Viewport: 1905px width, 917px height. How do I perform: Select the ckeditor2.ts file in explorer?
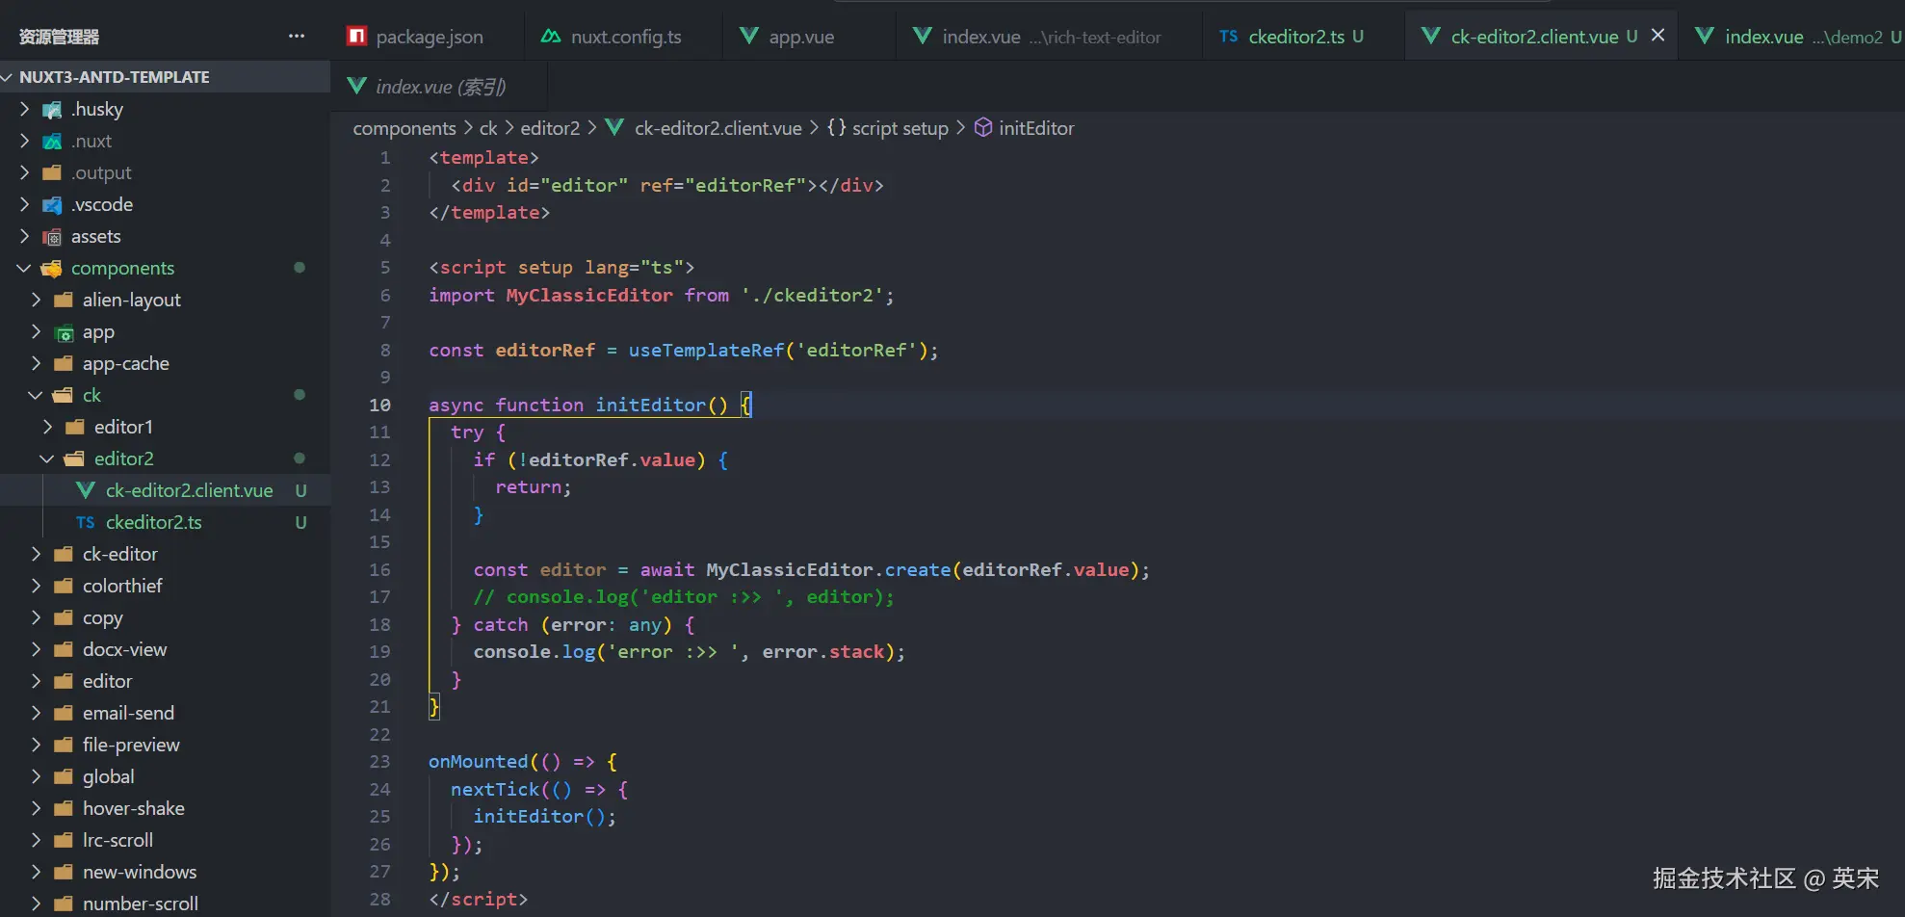click(165, 522)
